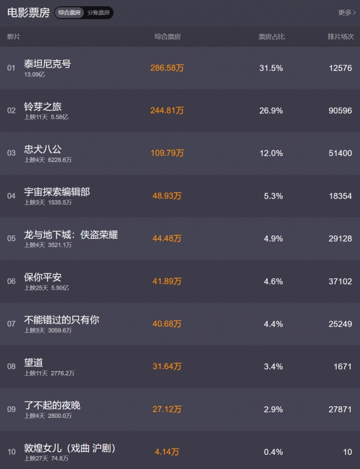Screen dimensions: 360x469
Task: Switch to 综合票房 toggle option
Action: 69,13
